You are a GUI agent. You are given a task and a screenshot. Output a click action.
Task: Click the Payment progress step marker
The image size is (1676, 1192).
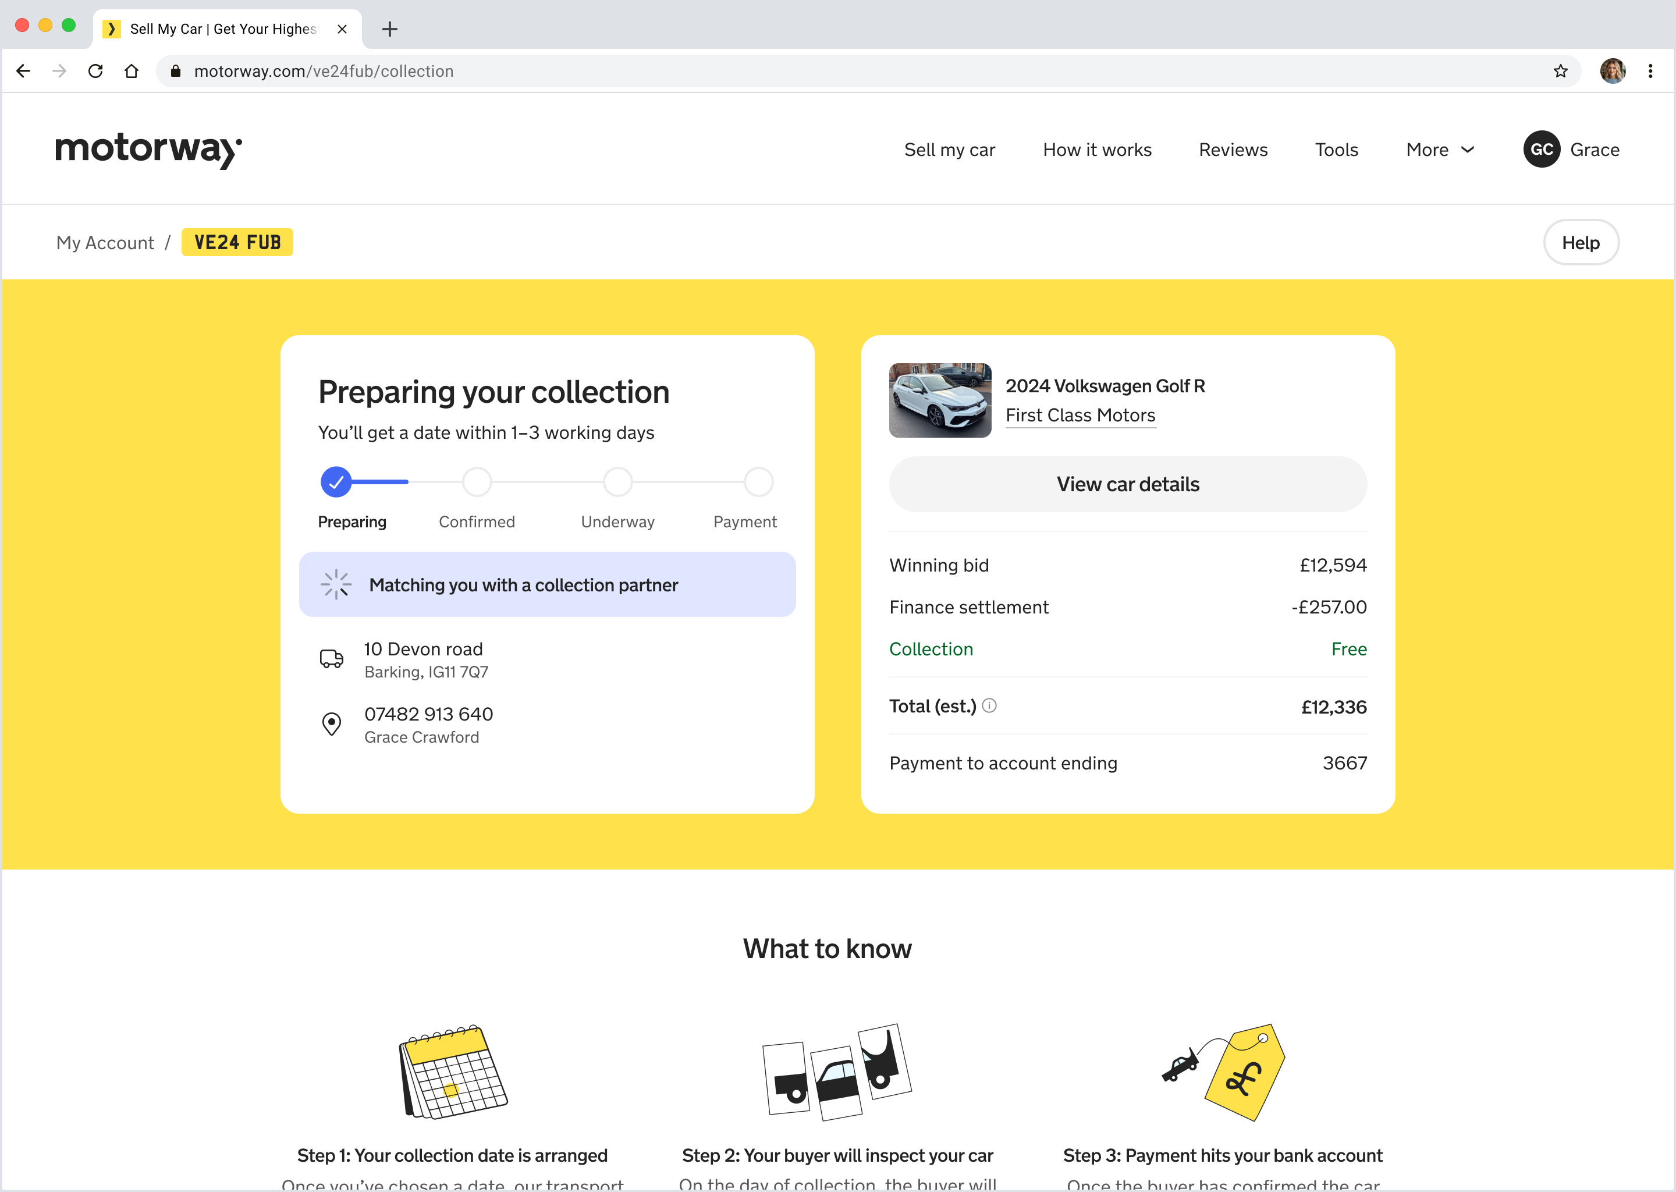tap(759, 483)
